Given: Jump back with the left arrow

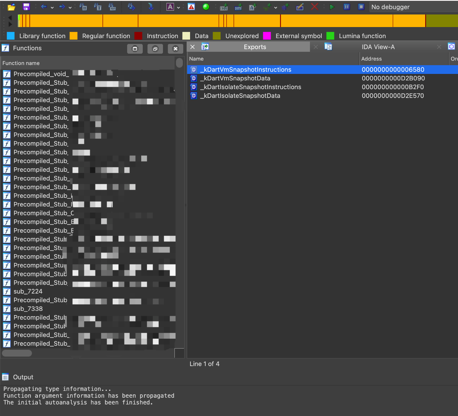Looking at the screenshot, I should coord(44,7).
